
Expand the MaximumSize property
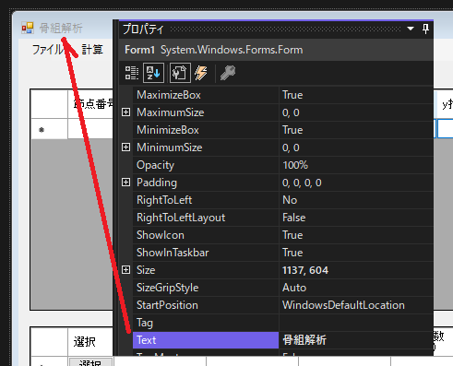coord(125,112)
